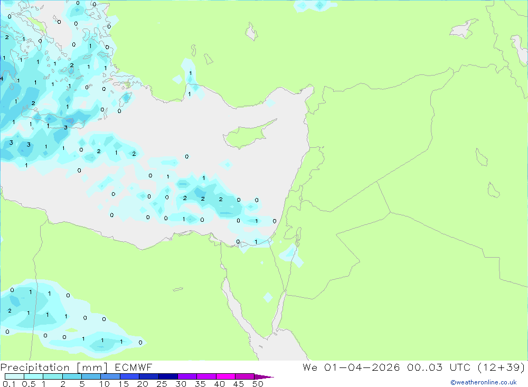Click the '[mm]' unit label

92,367
